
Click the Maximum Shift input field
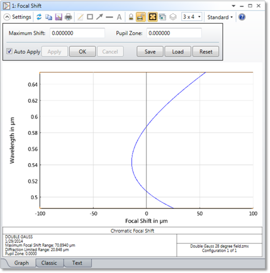coord(77,33)
